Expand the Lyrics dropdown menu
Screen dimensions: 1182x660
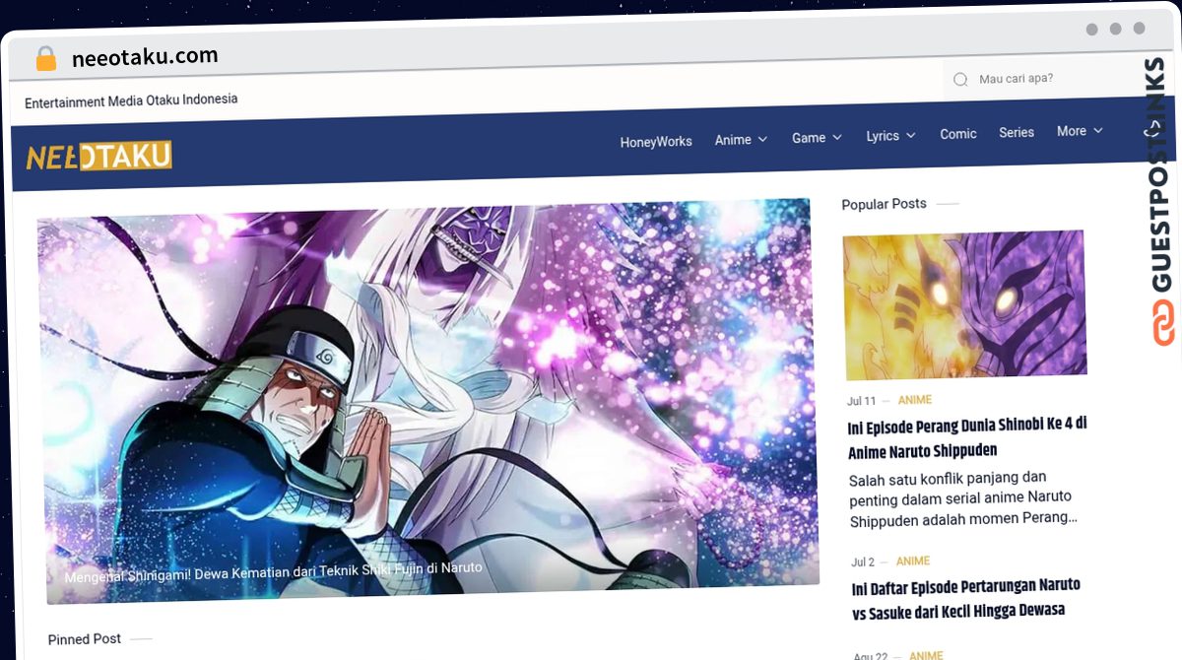click(890, 136)
